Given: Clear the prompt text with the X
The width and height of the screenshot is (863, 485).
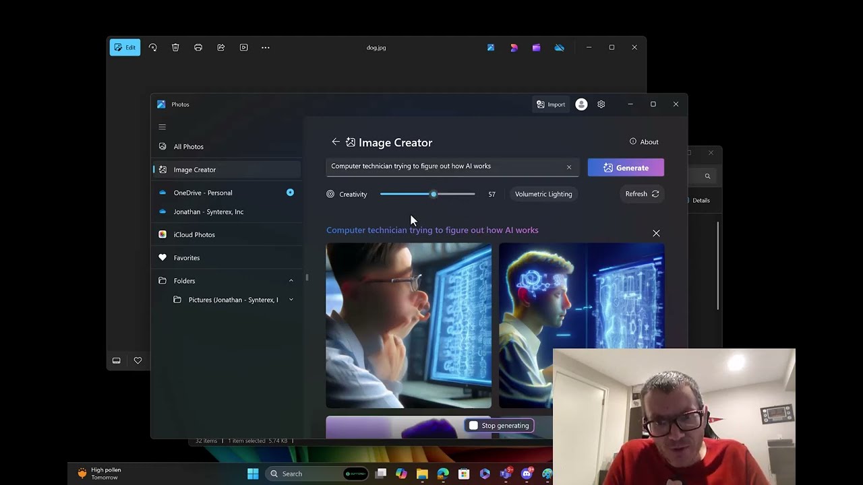Looking at the screenshot, I should pyautogui.click(x=569, y=167).
